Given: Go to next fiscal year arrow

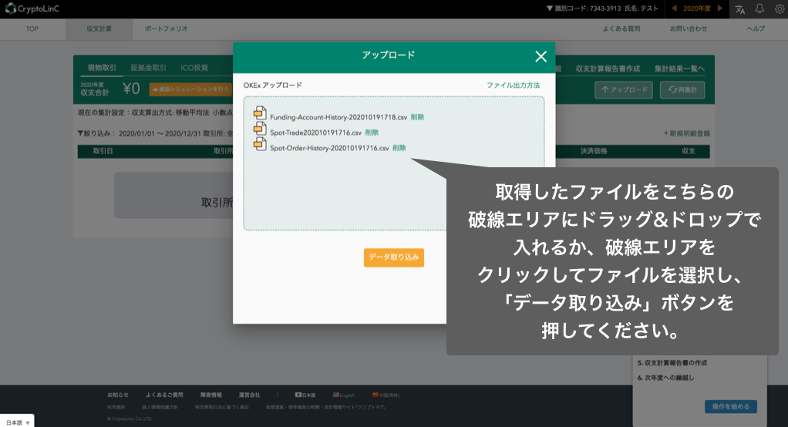Looking at the screenshot, I should (x=719, y=8).
